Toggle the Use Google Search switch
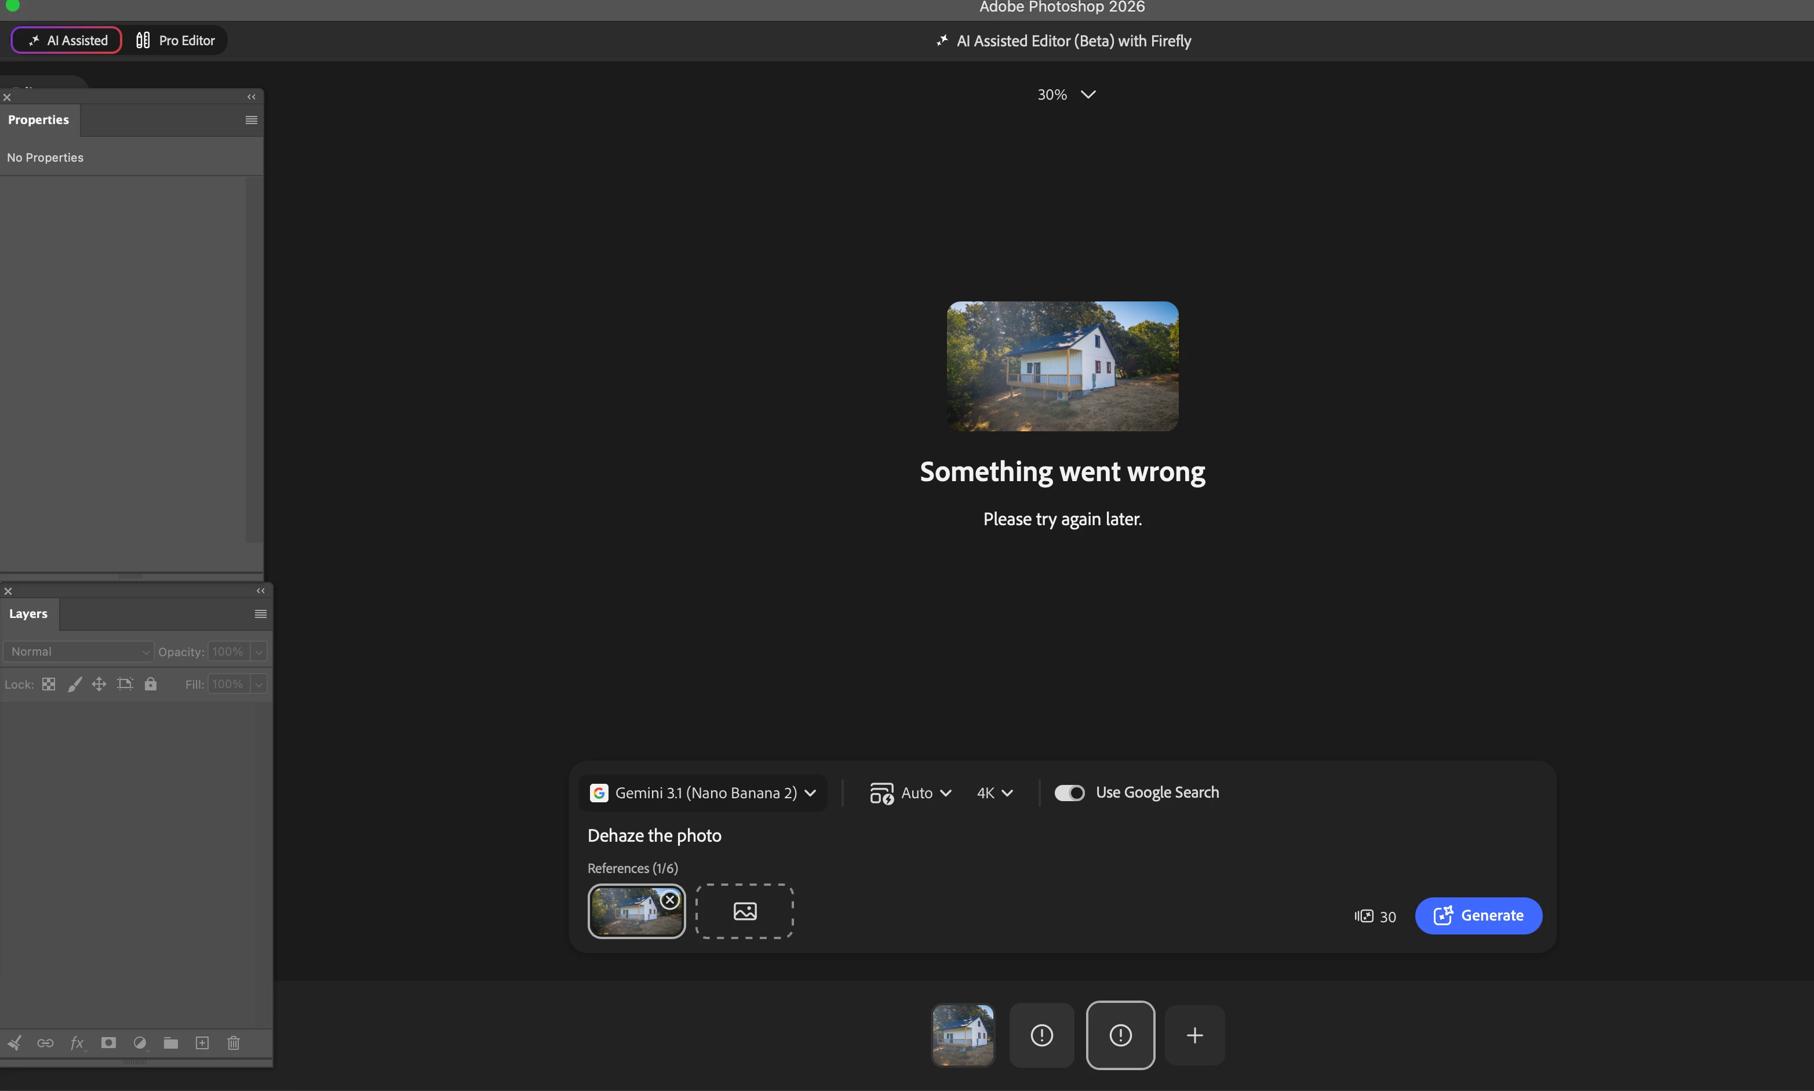The width and height of the screenshot is (1814, 1091). click(x=1069, y=792)
